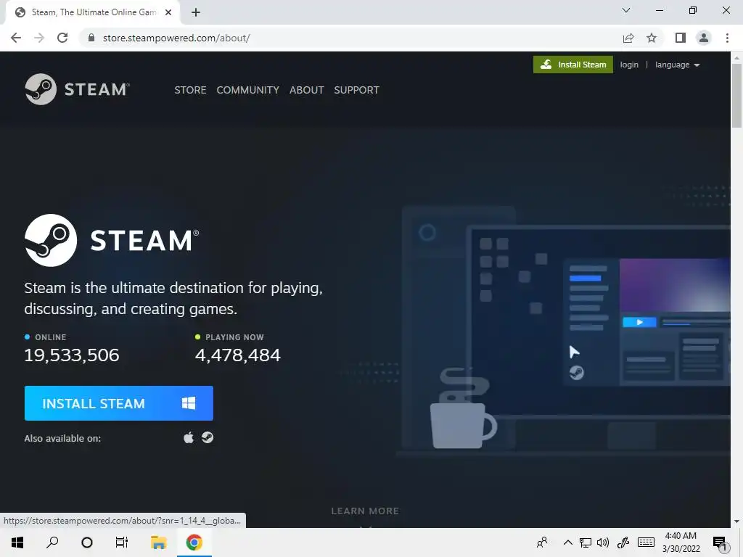The image size is (743, 557).
Task: Click the large STEAM logo above the tagline
Action: pos(112,239)
